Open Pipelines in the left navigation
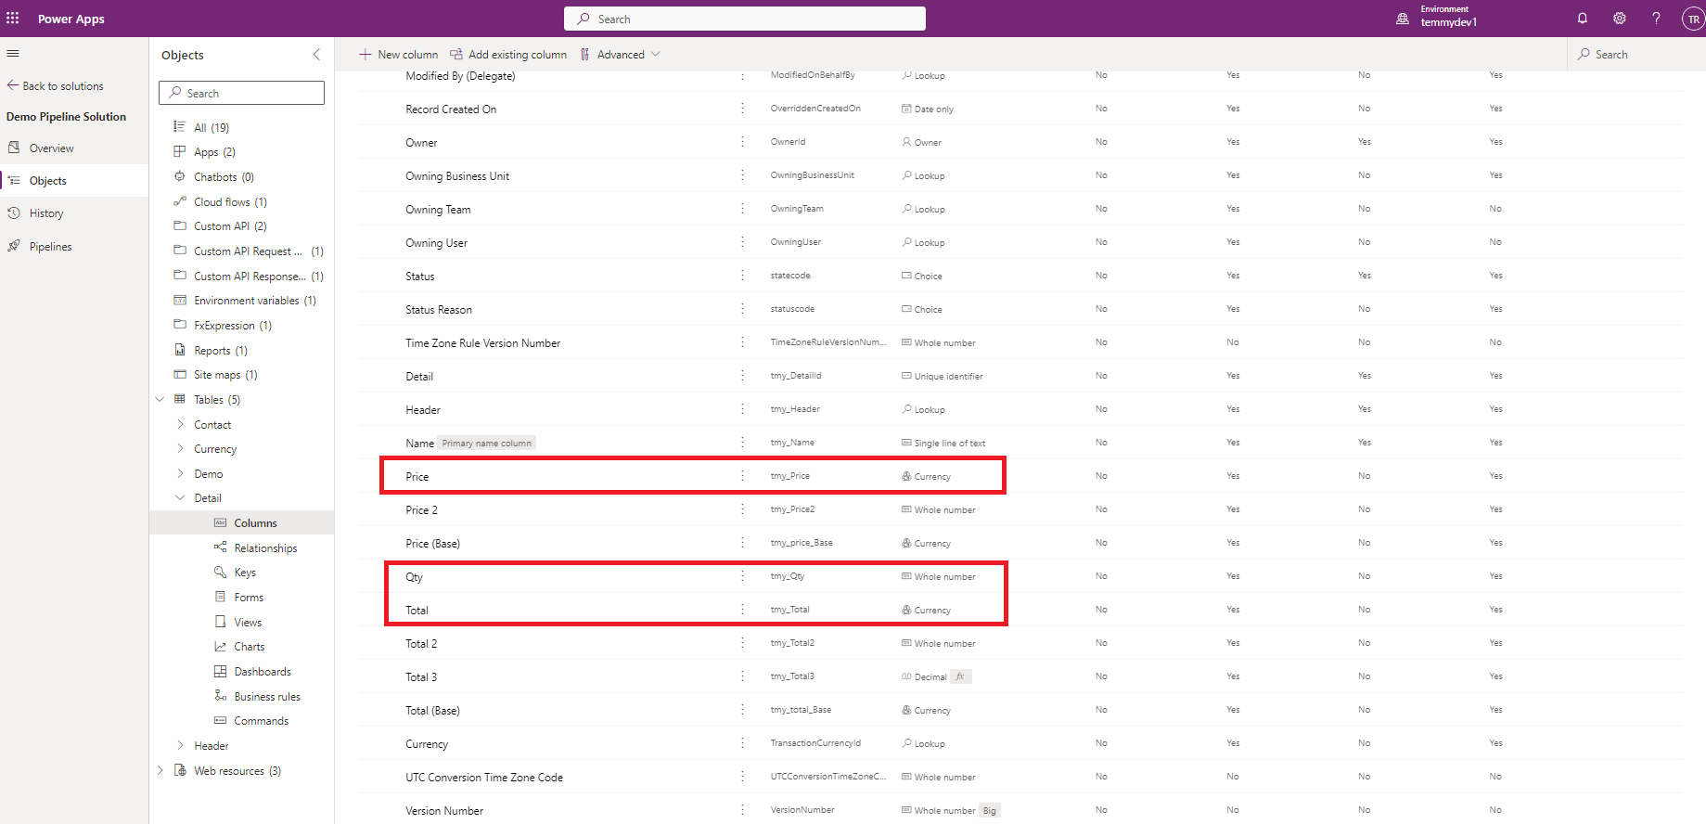Viewport: 1706px width, 824px height. (x=74, y=247)
